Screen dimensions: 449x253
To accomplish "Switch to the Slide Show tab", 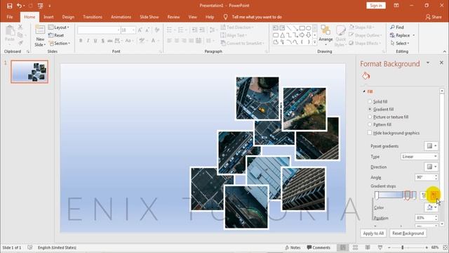I will pyautogui.click(x=149, y=17).
